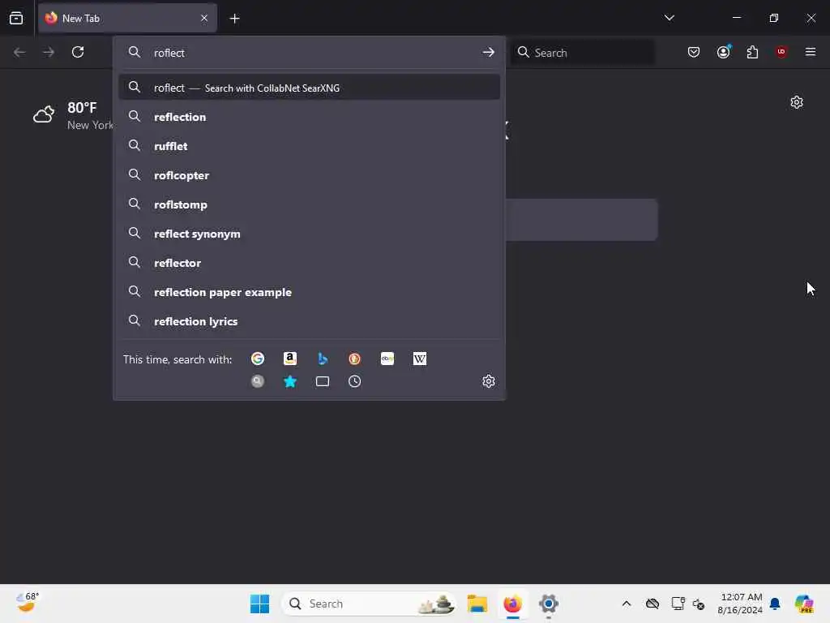Open a new tab with plus button
This screenshot has height=623, width=830.
tap(234, 19)
